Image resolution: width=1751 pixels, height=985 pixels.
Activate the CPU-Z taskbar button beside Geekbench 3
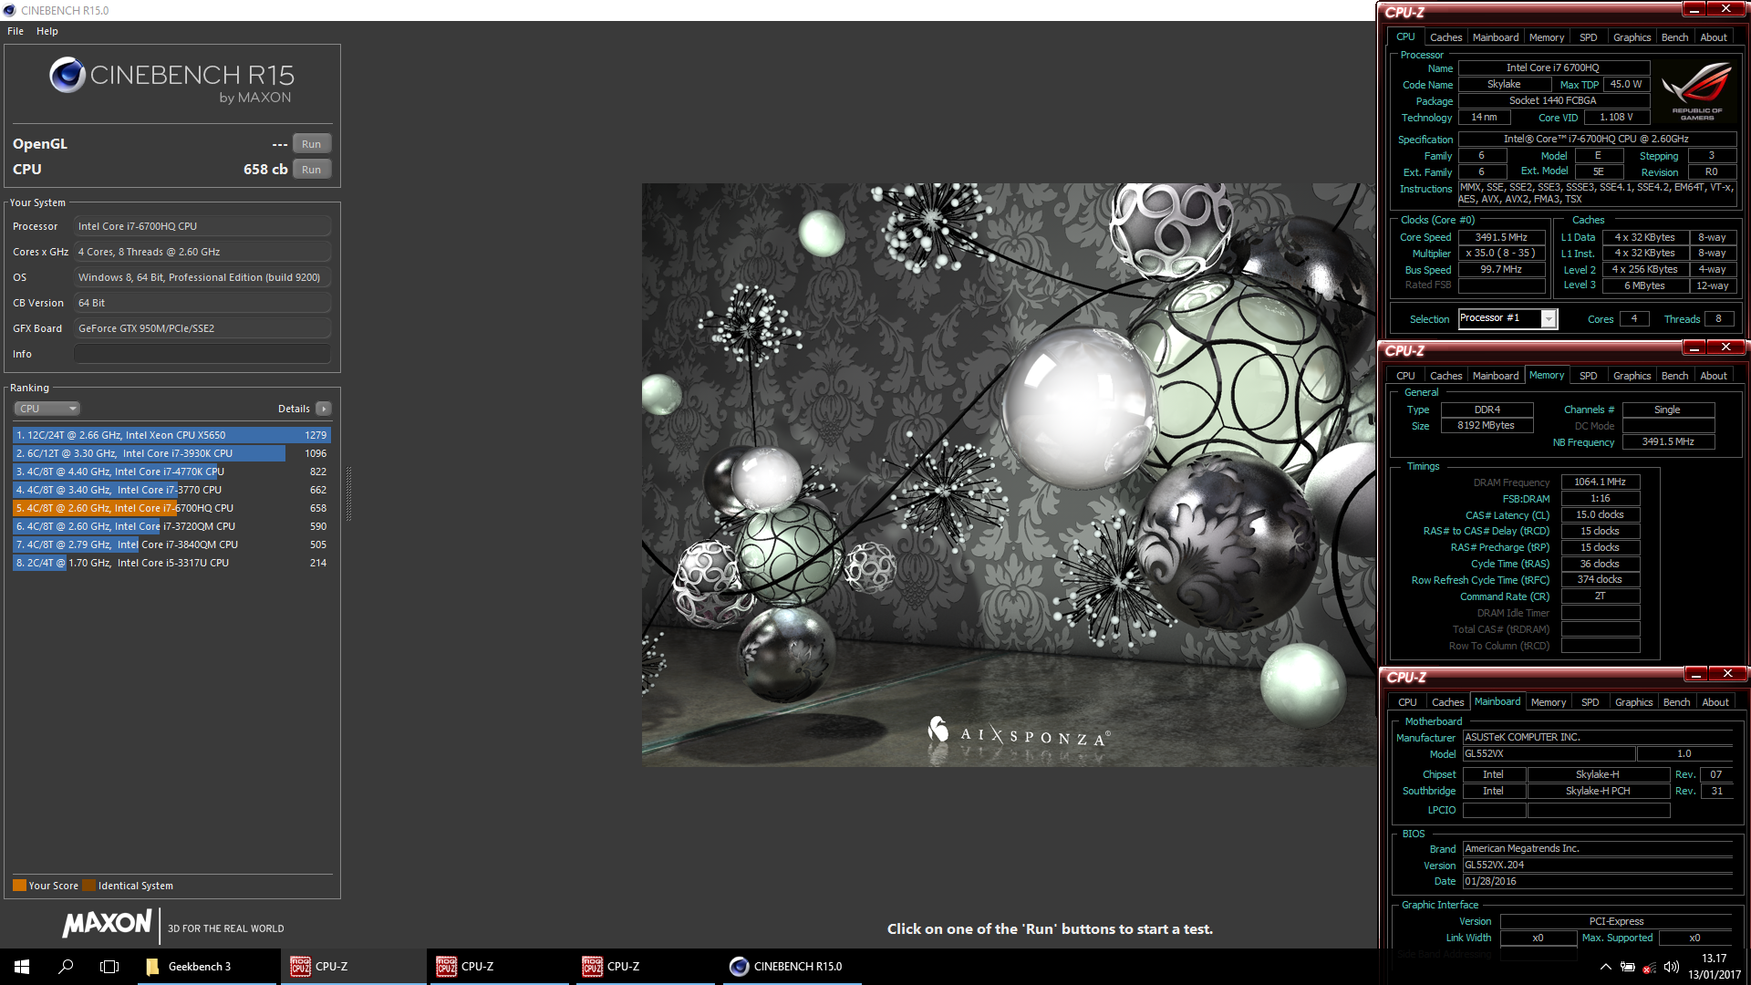(352, 966)
